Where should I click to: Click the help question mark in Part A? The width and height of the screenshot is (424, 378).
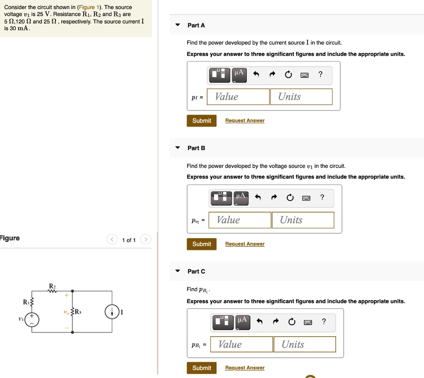tap(320, 75)
